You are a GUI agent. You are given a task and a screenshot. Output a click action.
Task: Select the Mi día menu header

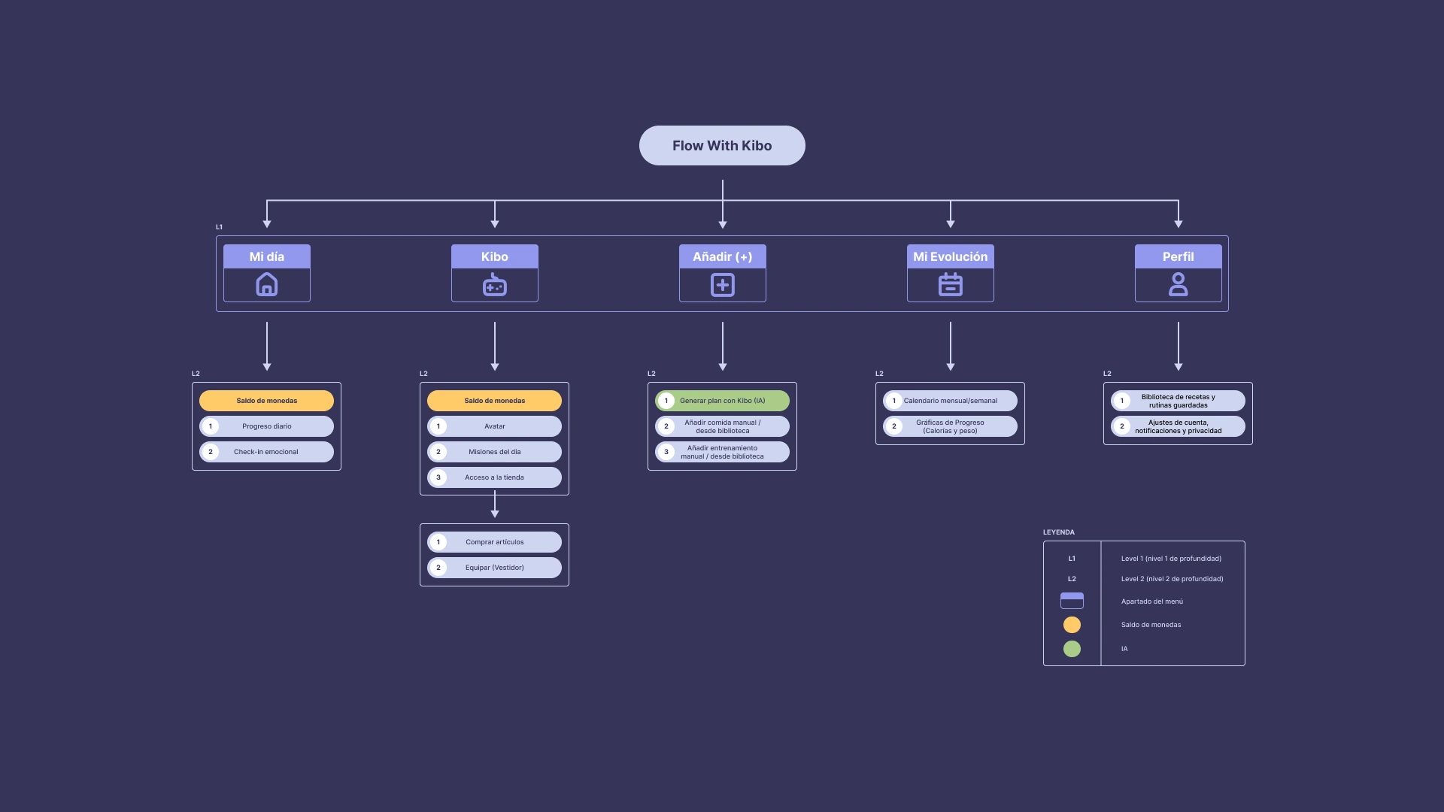coord(267,256)
